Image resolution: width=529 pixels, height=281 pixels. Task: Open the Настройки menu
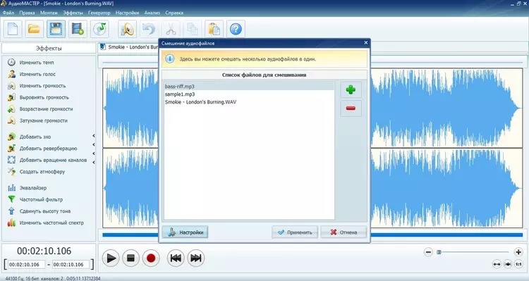pyautogui.click(x=127, y=13)
